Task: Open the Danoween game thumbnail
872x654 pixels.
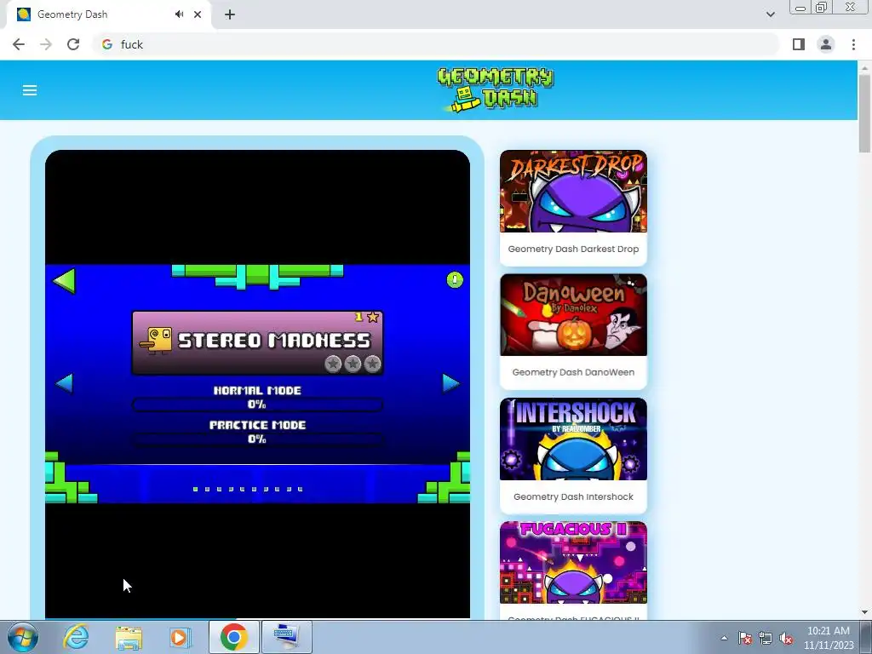Action: [573, 315]
